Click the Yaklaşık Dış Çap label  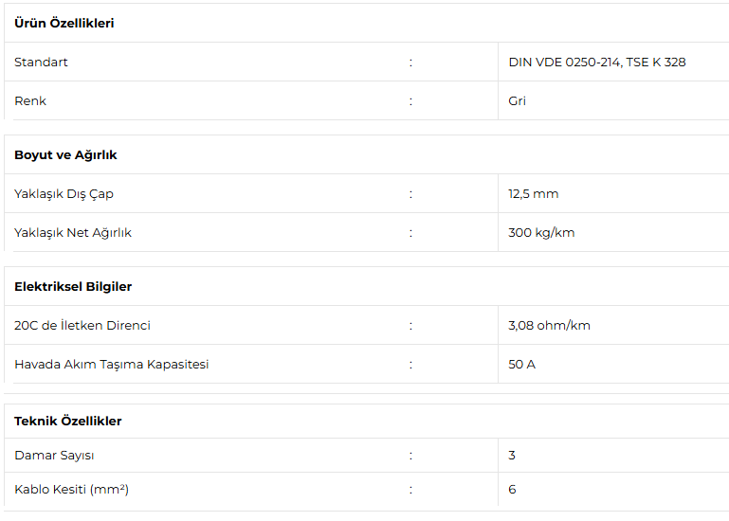point(64,194)
